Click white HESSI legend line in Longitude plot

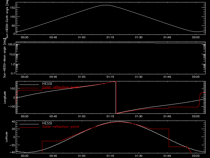point(29,85)
